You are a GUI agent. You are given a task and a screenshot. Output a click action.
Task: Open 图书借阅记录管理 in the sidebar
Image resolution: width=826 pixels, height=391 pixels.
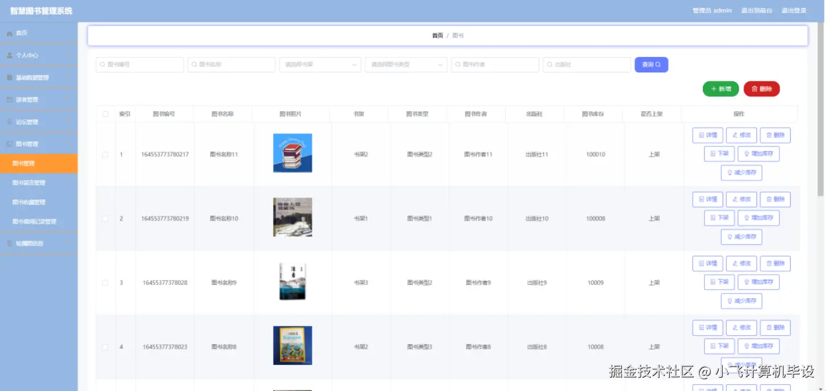(39, 222)
